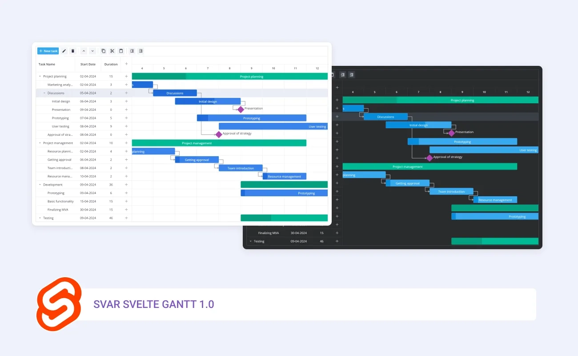The image size is (578, 356).
Task: Click the cut scissors icon
Action: [112, 51]
